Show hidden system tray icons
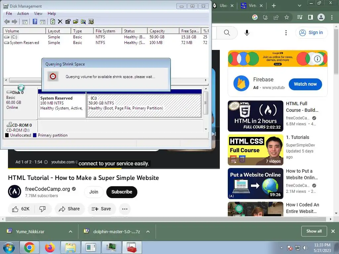 click(281, 248)
